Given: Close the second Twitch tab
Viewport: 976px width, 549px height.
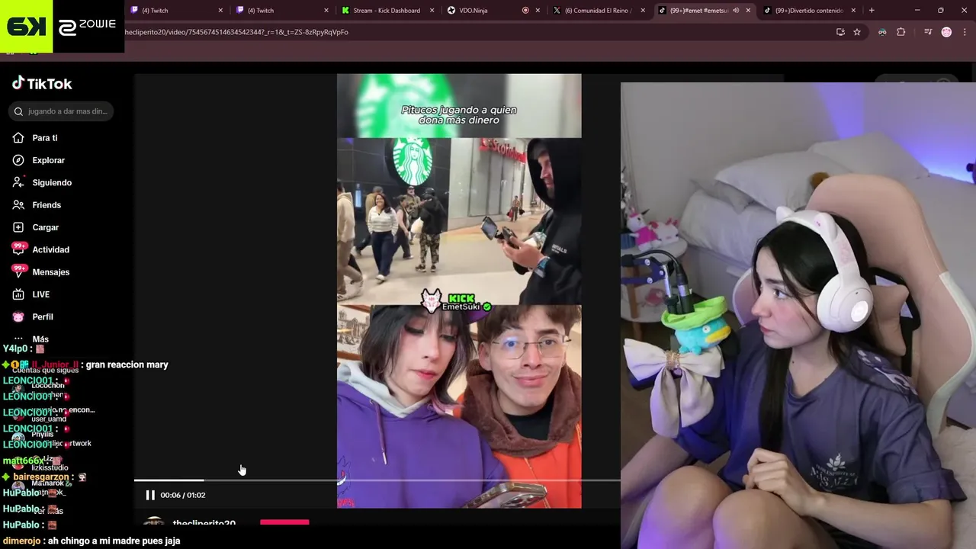Looking at the screenshot, I should 326,11.
